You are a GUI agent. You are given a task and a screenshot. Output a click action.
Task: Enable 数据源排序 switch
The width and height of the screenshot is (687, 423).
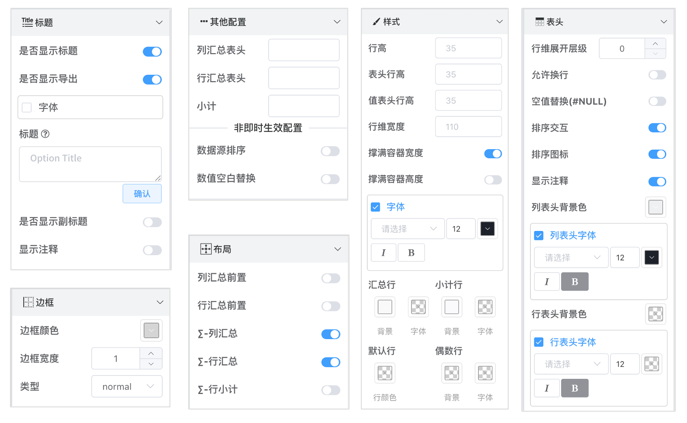330,151
